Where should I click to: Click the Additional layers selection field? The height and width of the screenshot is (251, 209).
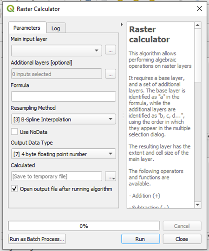[57, 74]
